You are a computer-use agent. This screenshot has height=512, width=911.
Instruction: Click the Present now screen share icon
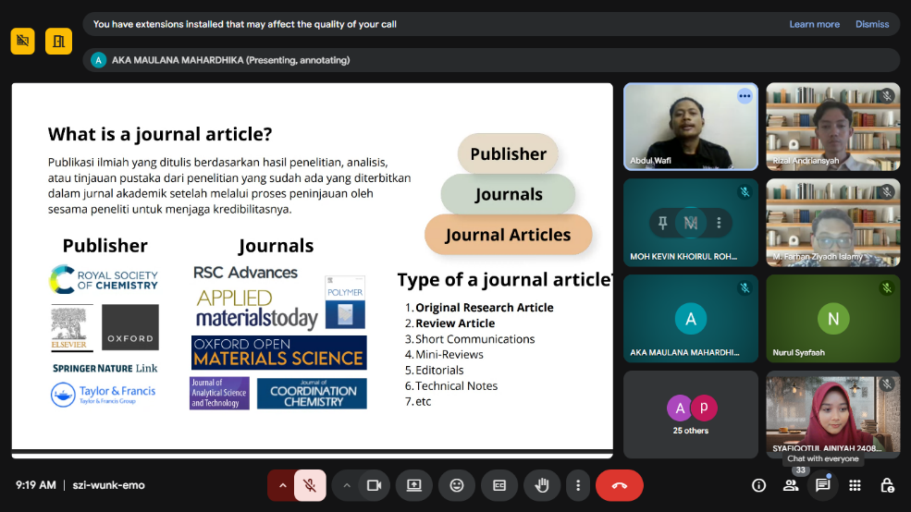(414, 485)
